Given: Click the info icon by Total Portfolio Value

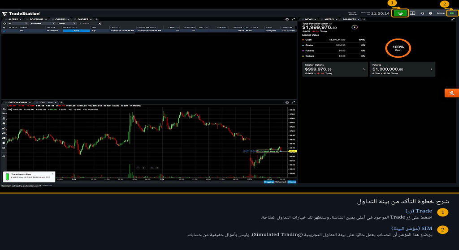Looking at the screenshot, I should pyautogui.click(x=330, y=24).
